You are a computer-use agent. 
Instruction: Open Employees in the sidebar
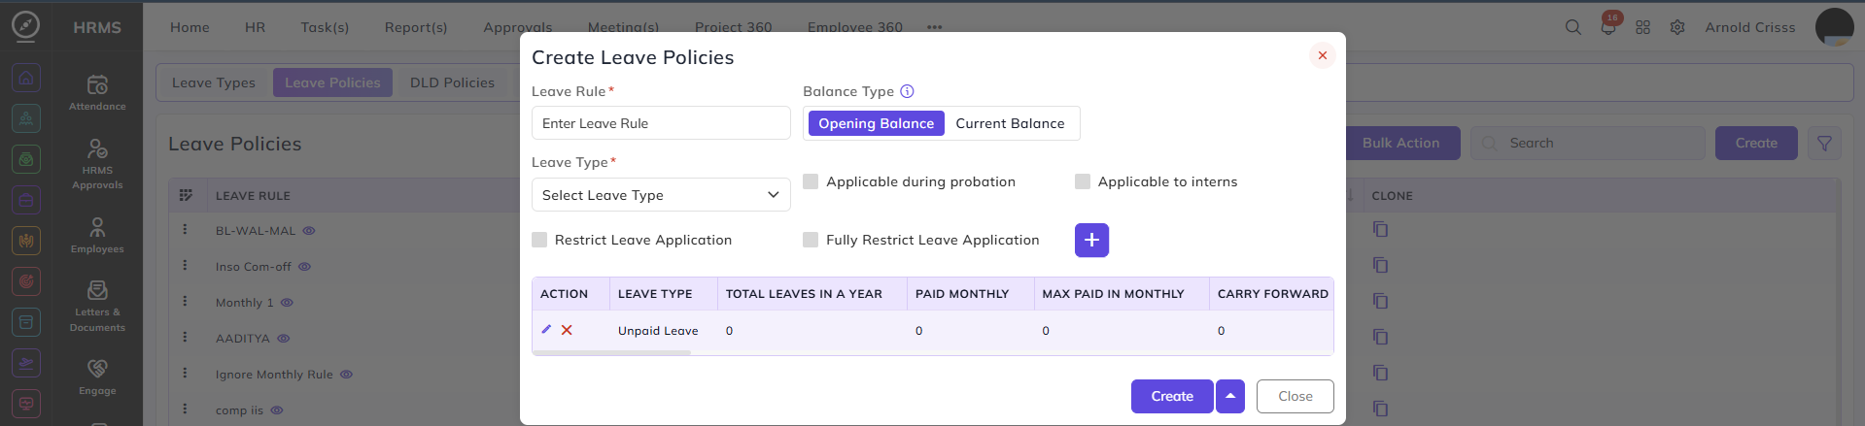pyautogui.click(x=97, y=235)
